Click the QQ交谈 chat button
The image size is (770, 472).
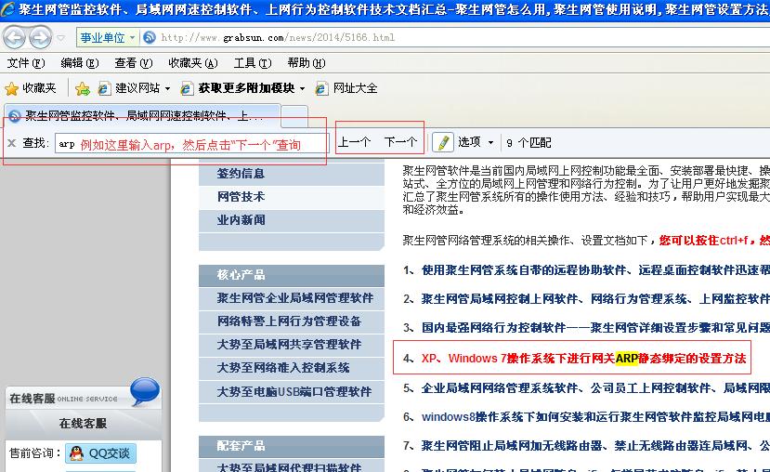tap(100, 453)
